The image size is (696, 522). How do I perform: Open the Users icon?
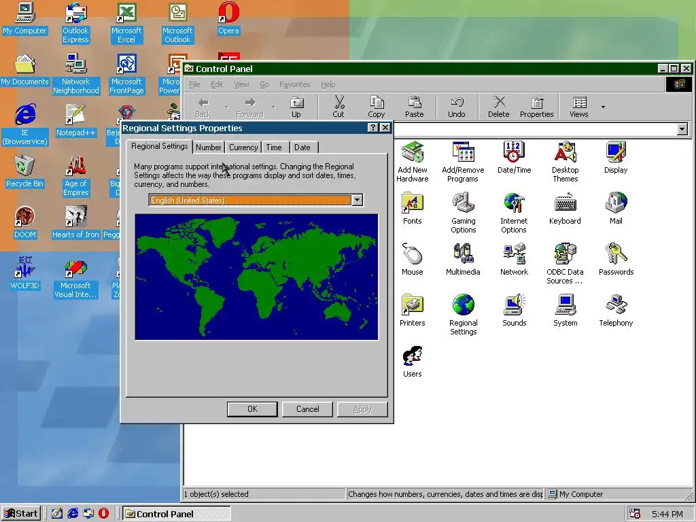point(413,362)
